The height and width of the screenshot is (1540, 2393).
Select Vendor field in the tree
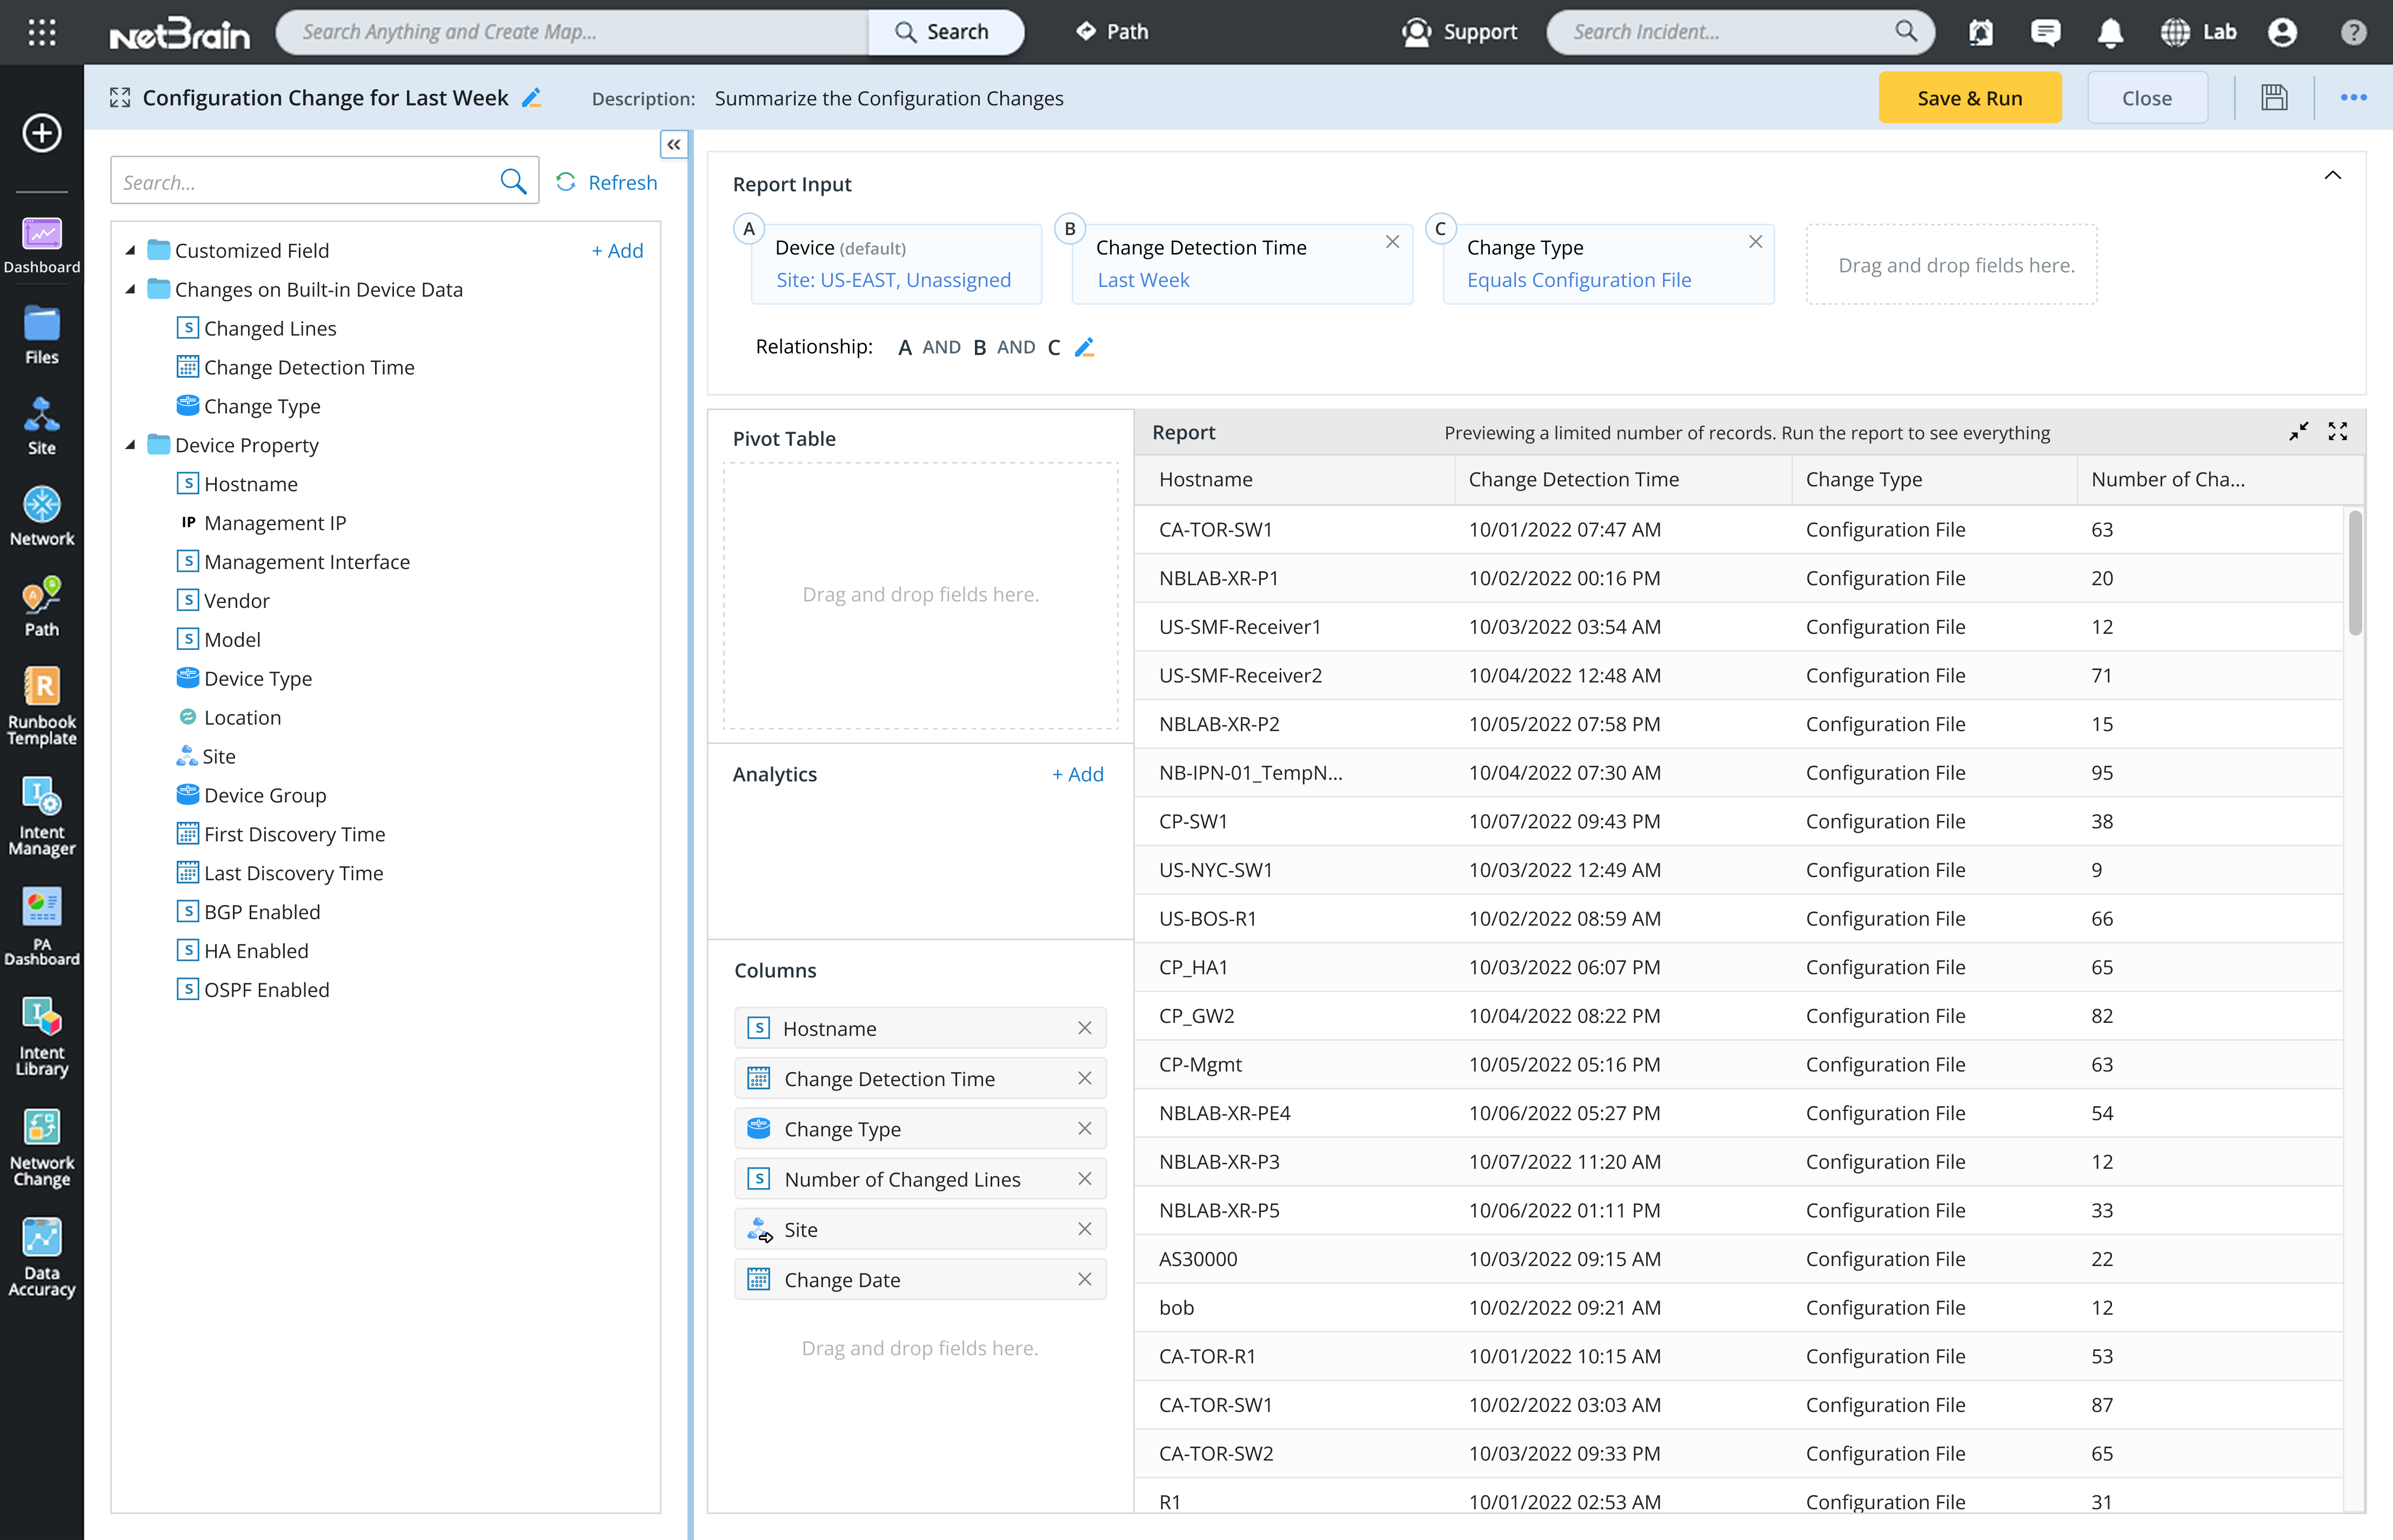[x=237, y=600]
